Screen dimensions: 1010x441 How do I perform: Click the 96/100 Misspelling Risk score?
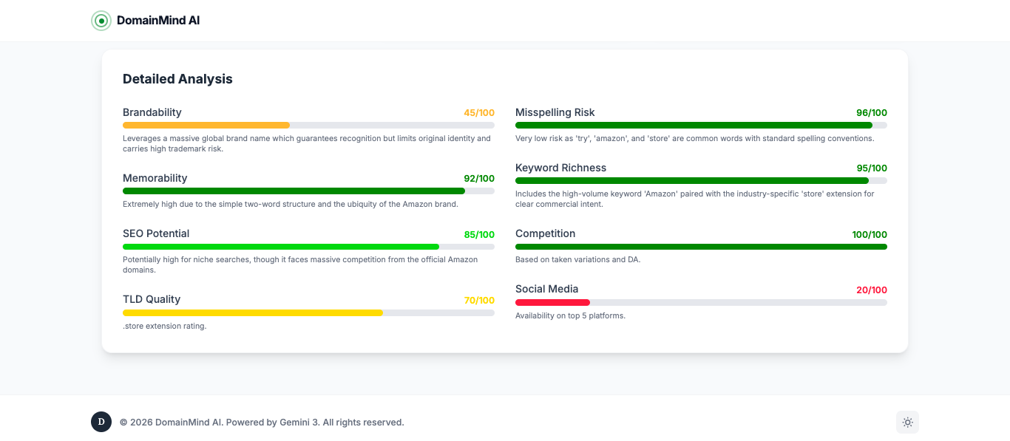tap(872, 113)
